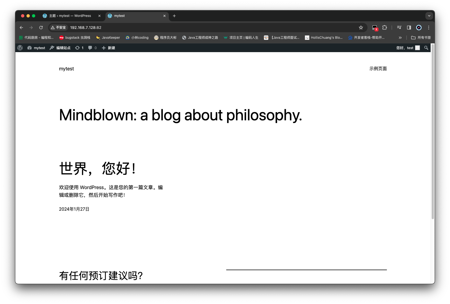Open 所有书签 all bookmarks folder
Viewport: 450px width, 304px height.
coord(421,38)
